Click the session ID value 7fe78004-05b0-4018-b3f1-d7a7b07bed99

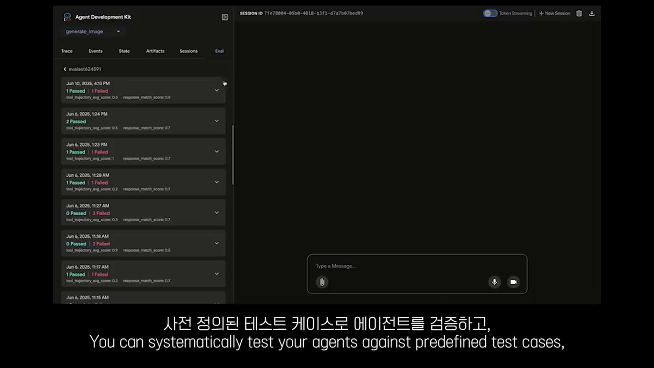(x=314, y=13)
